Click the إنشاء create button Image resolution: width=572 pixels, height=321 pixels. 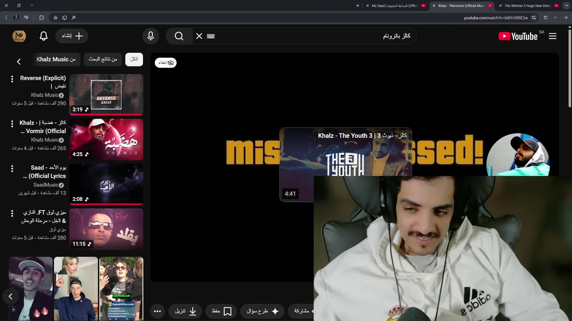[72, 36]
